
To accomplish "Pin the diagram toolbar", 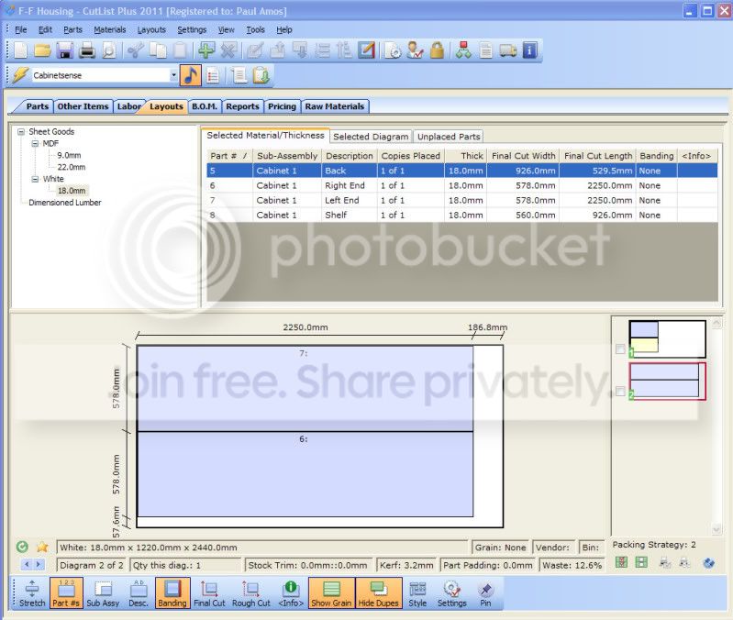I will 486,592.
